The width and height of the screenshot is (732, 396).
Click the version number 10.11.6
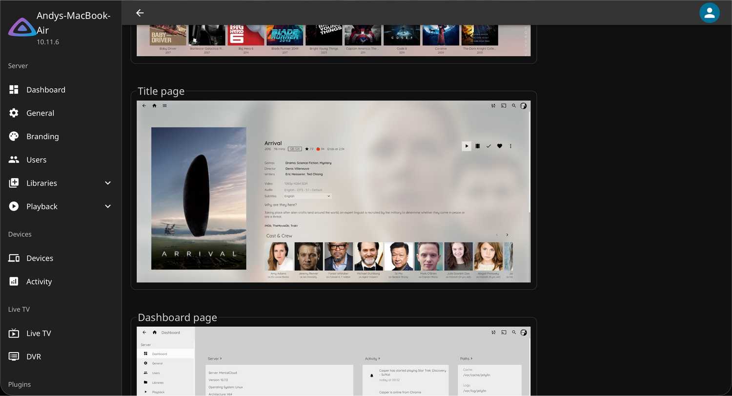[x=48, y=42]
